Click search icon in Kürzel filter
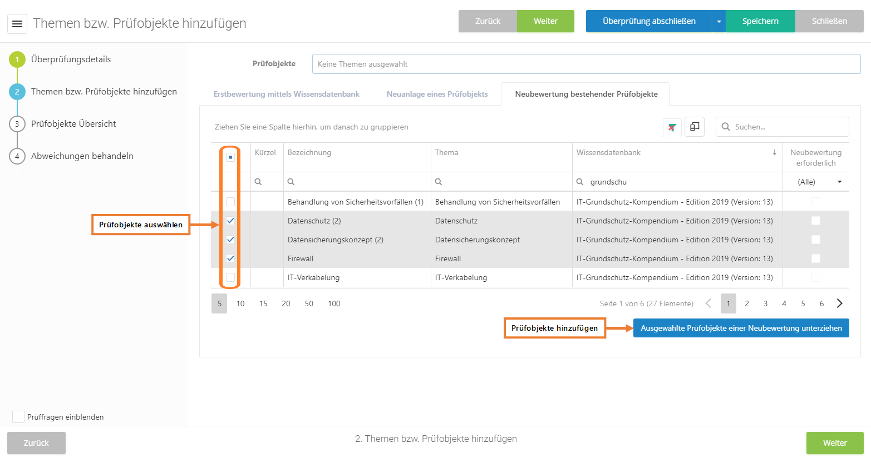871x458 pixels. [258, 182]
